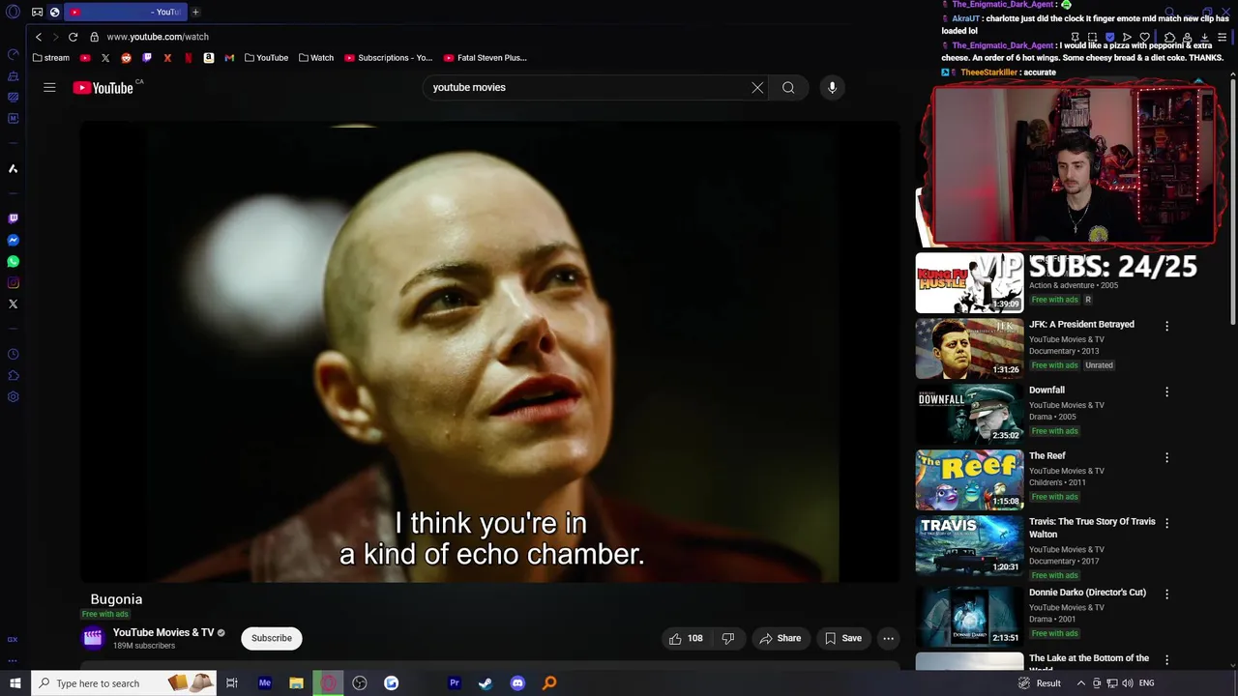Open Twitch in Opera sidebar
Screen dimensions: 1238x696
coord(13,218)
